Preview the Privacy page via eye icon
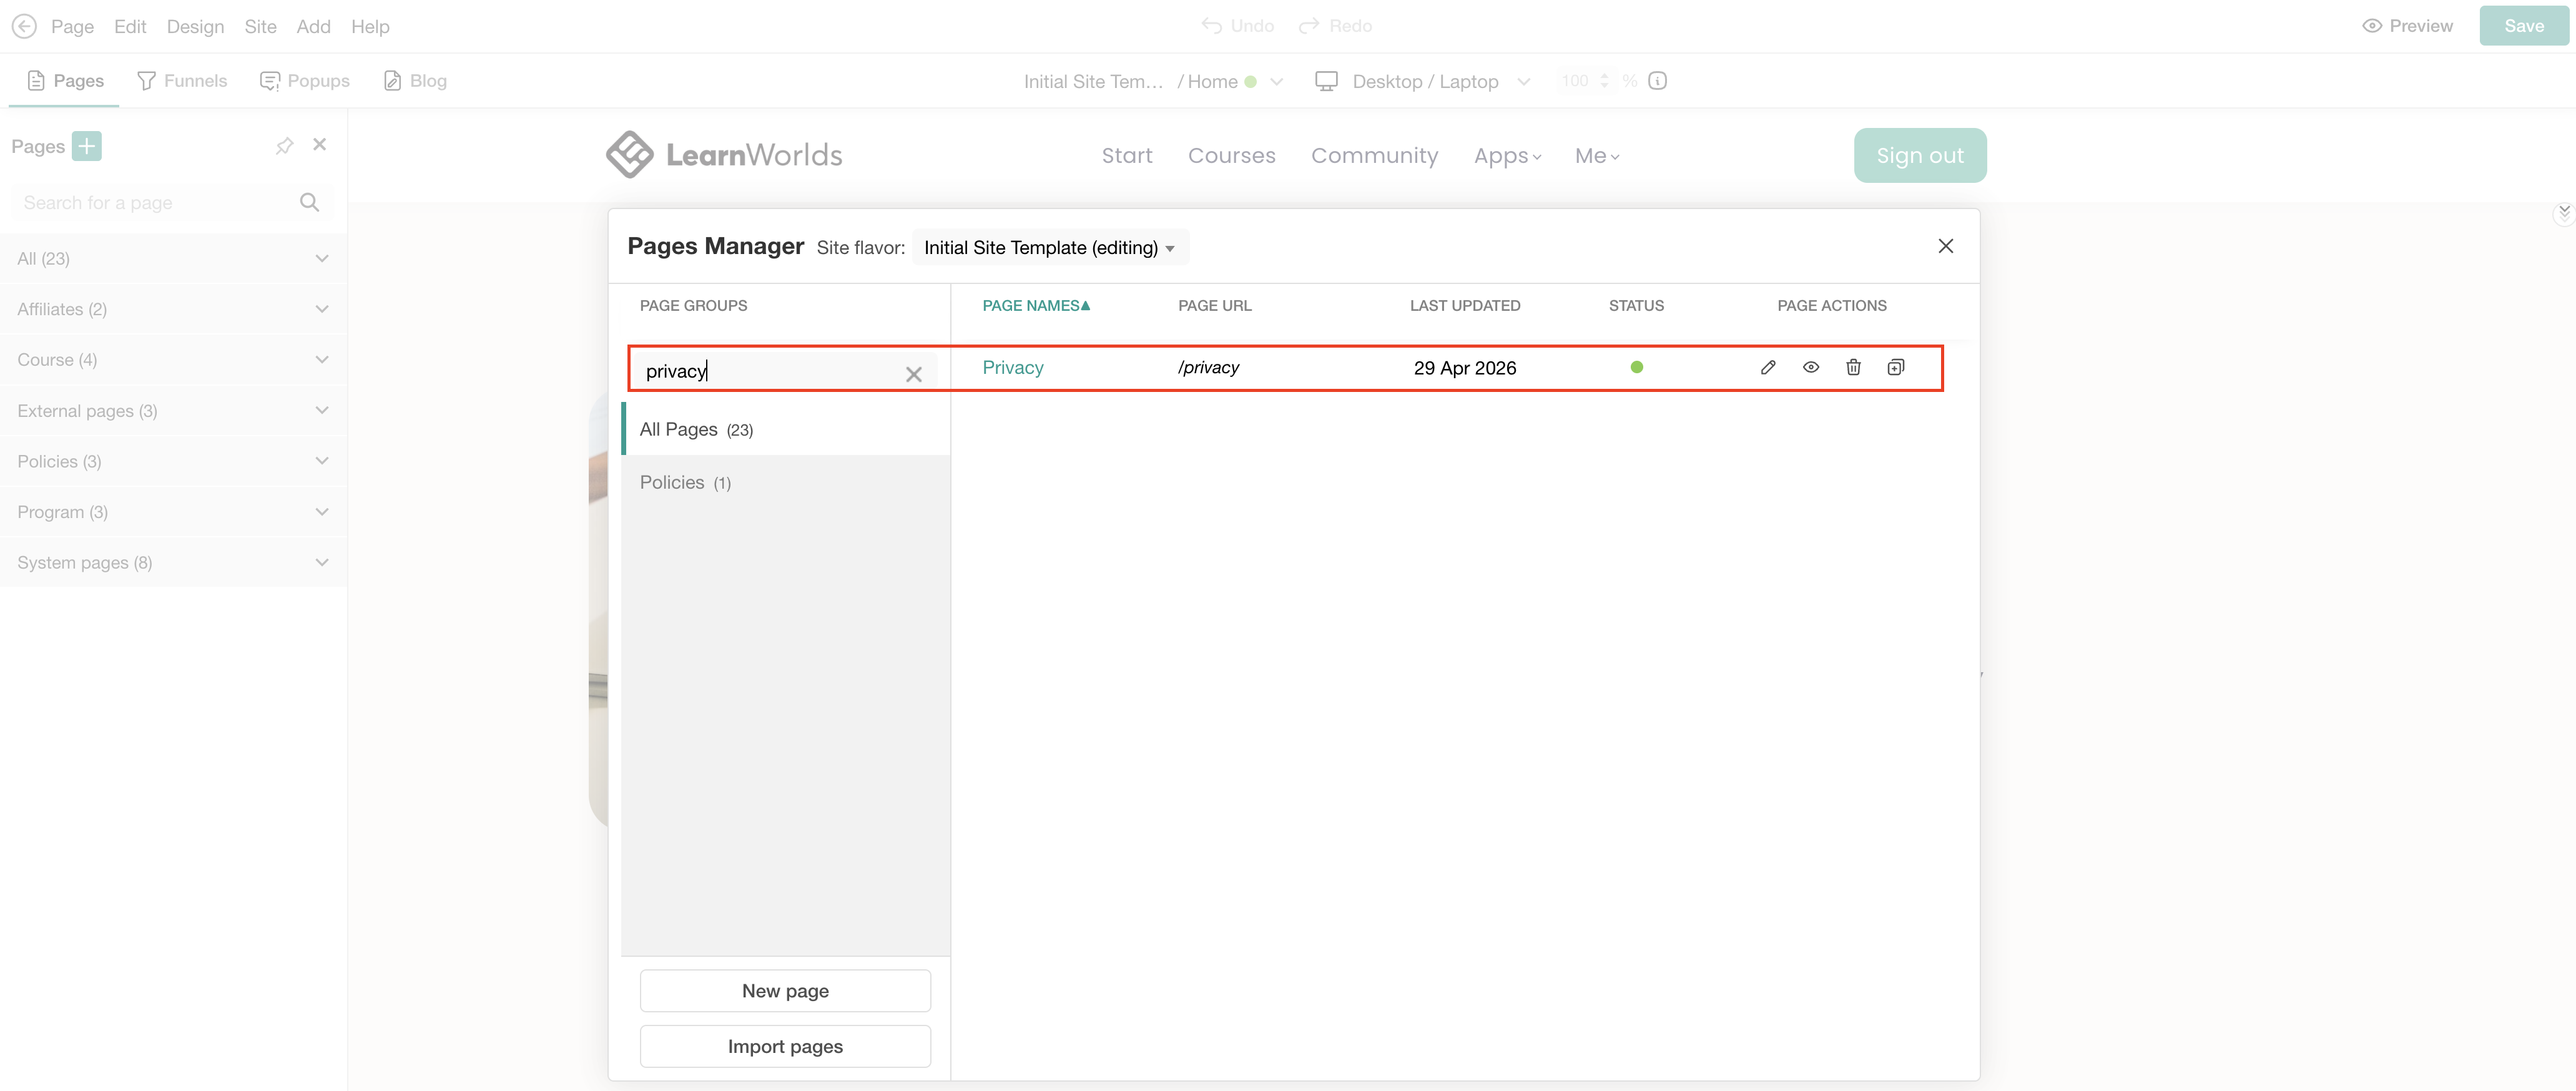2576x1091 pixels. (1810, 367)
